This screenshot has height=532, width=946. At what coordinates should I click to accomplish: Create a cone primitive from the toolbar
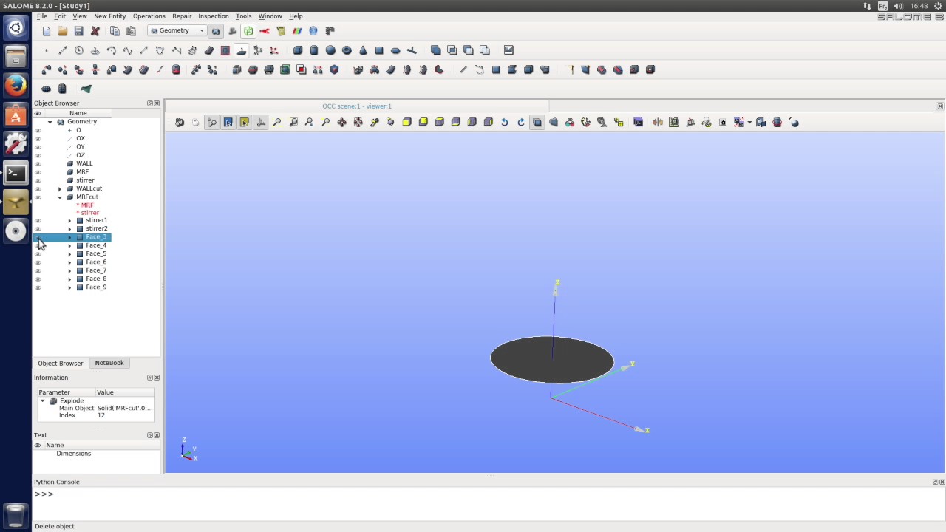point(363,50)
